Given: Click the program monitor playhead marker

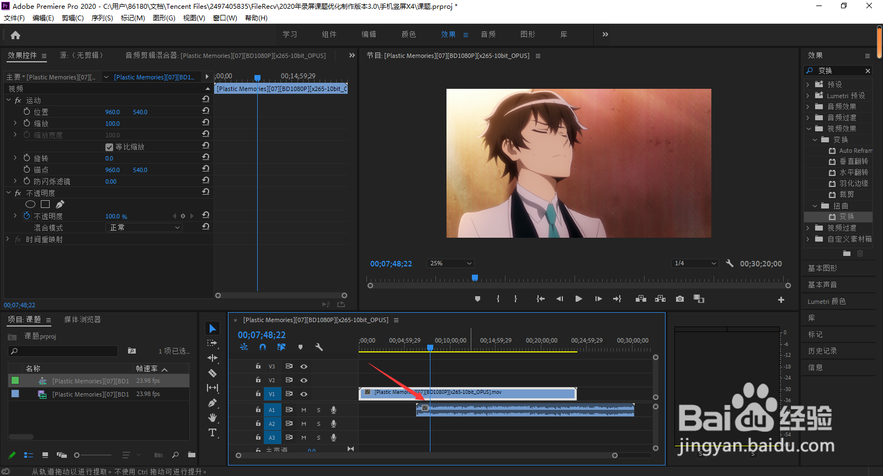Looking at the screenshot, I should pos(475,278).
